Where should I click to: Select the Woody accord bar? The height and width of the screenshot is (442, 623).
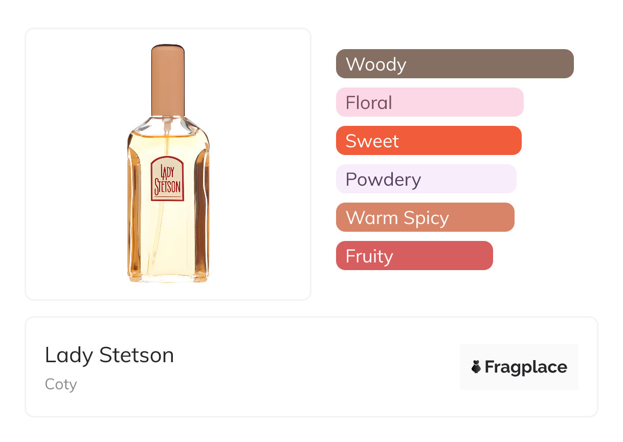455,64
